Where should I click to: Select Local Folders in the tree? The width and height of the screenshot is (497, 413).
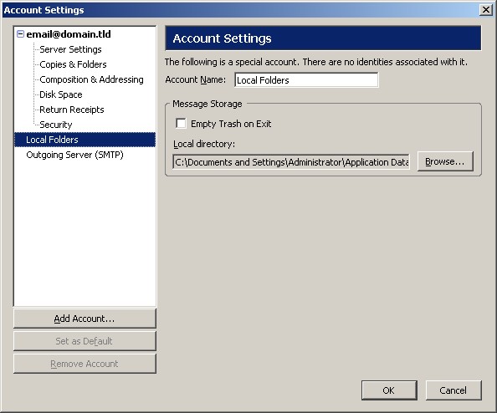85,140
